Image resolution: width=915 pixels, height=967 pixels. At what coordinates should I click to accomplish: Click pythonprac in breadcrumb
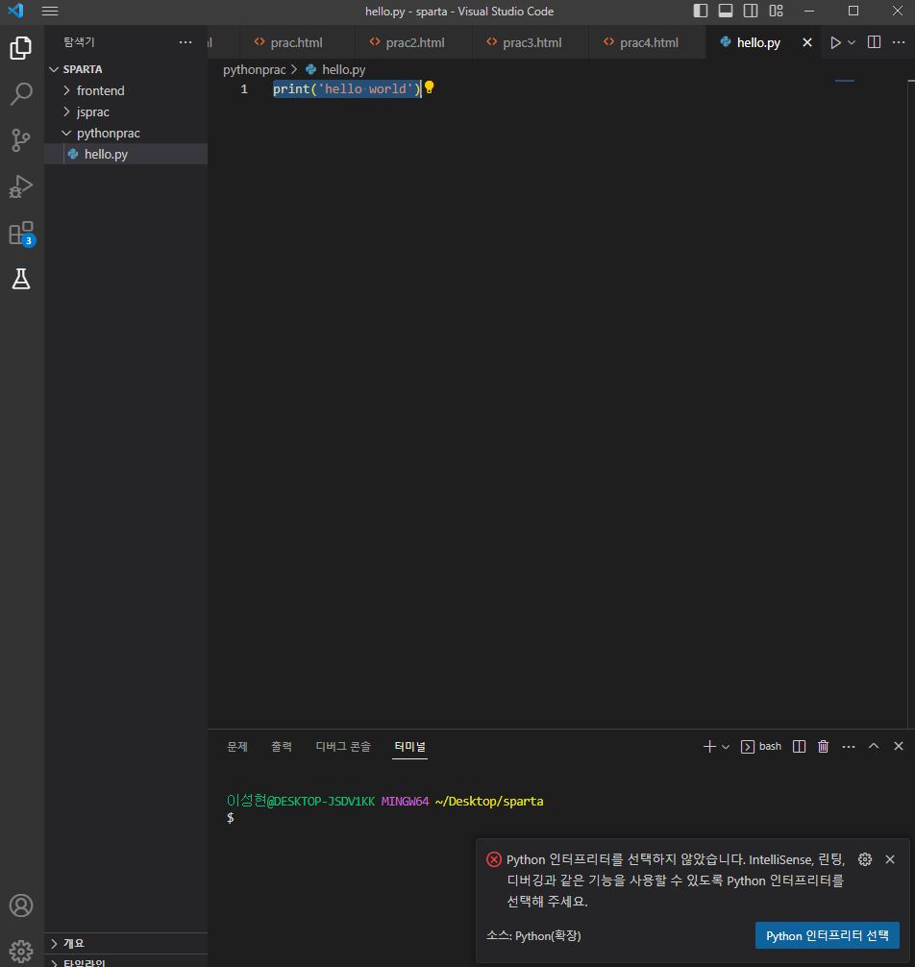coord(254,69)
